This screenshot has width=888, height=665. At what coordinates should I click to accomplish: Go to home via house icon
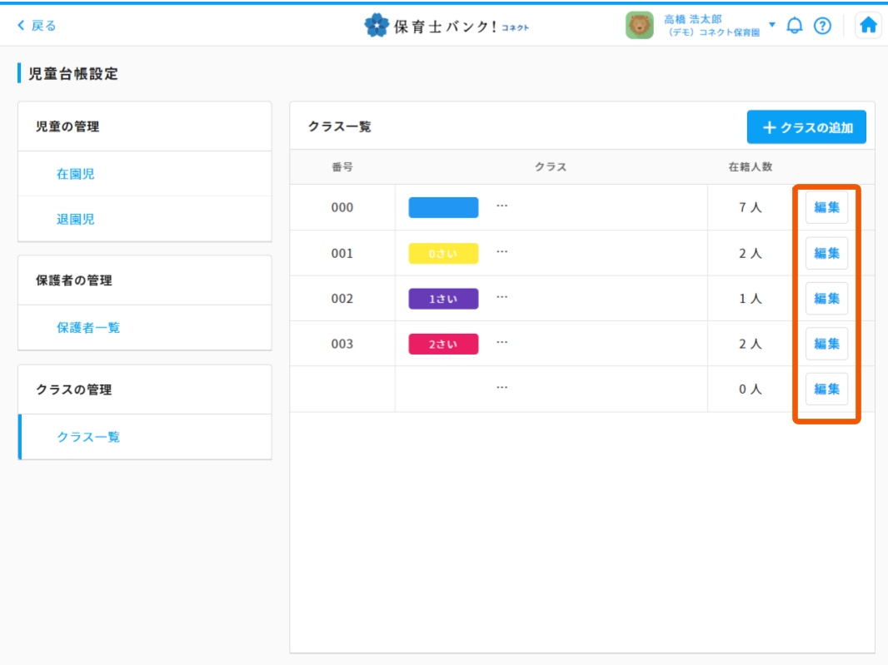868,26
